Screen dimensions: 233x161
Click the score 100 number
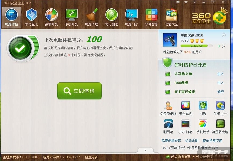coord(94,39)
